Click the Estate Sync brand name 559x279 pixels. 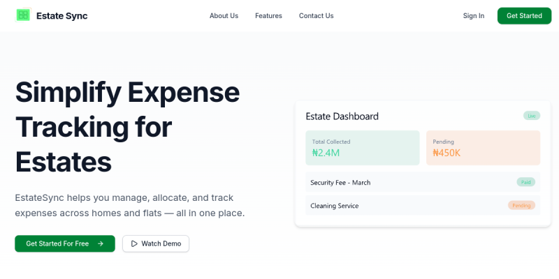point(62,16)
